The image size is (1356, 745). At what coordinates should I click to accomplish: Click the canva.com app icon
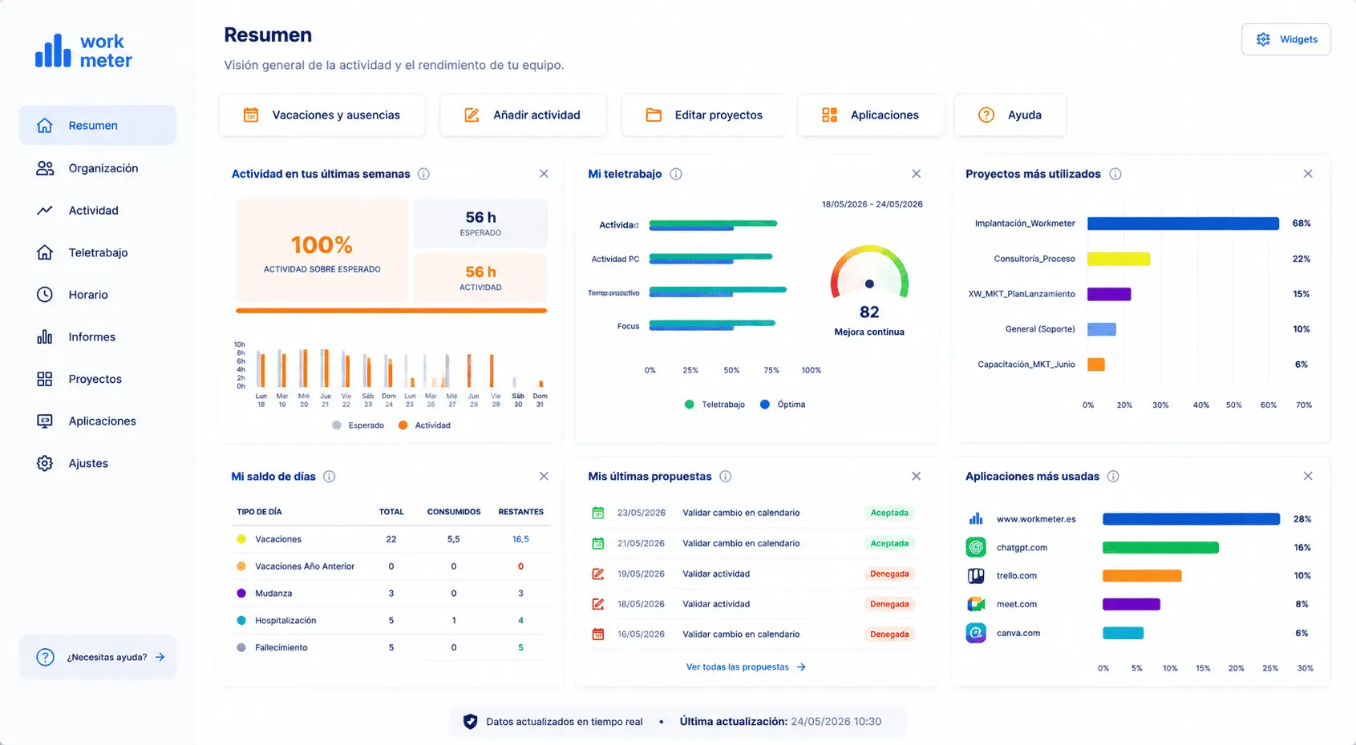pos(976,633)
